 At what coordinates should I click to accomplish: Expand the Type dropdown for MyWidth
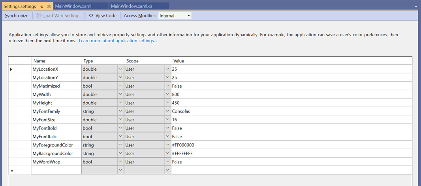click(120, 94)
